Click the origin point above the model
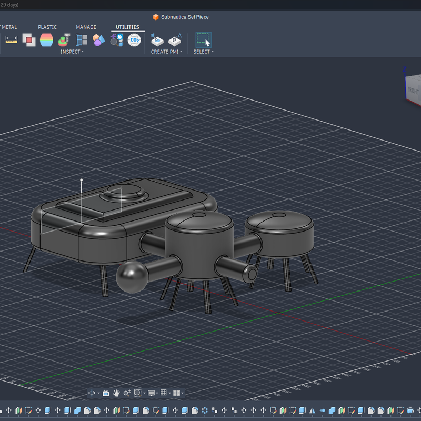The height and width of the screenshot is (421, 421). pyautogui.click(x=82, y=180)
